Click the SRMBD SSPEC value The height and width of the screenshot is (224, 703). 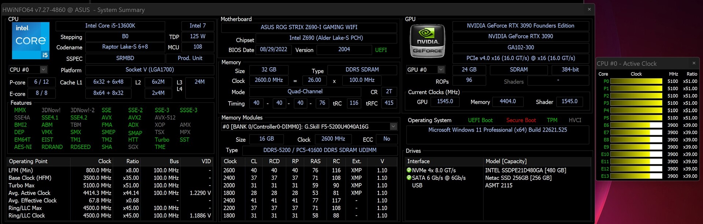[125, 58]
